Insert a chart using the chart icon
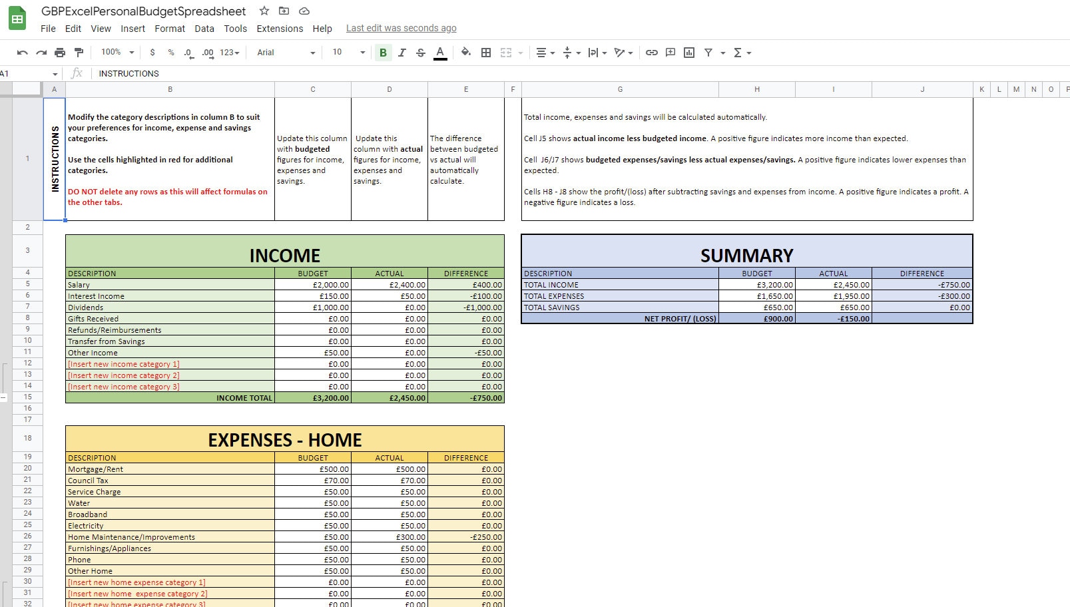1070x607 pixels. [688, 52]
